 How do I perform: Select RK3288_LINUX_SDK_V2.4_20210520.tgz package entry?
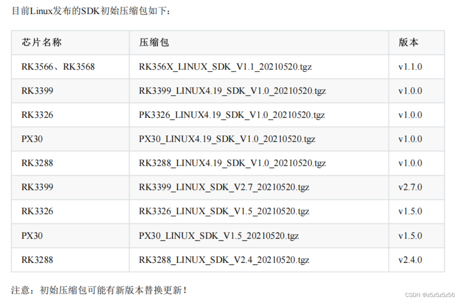click(x=224, y=260)
